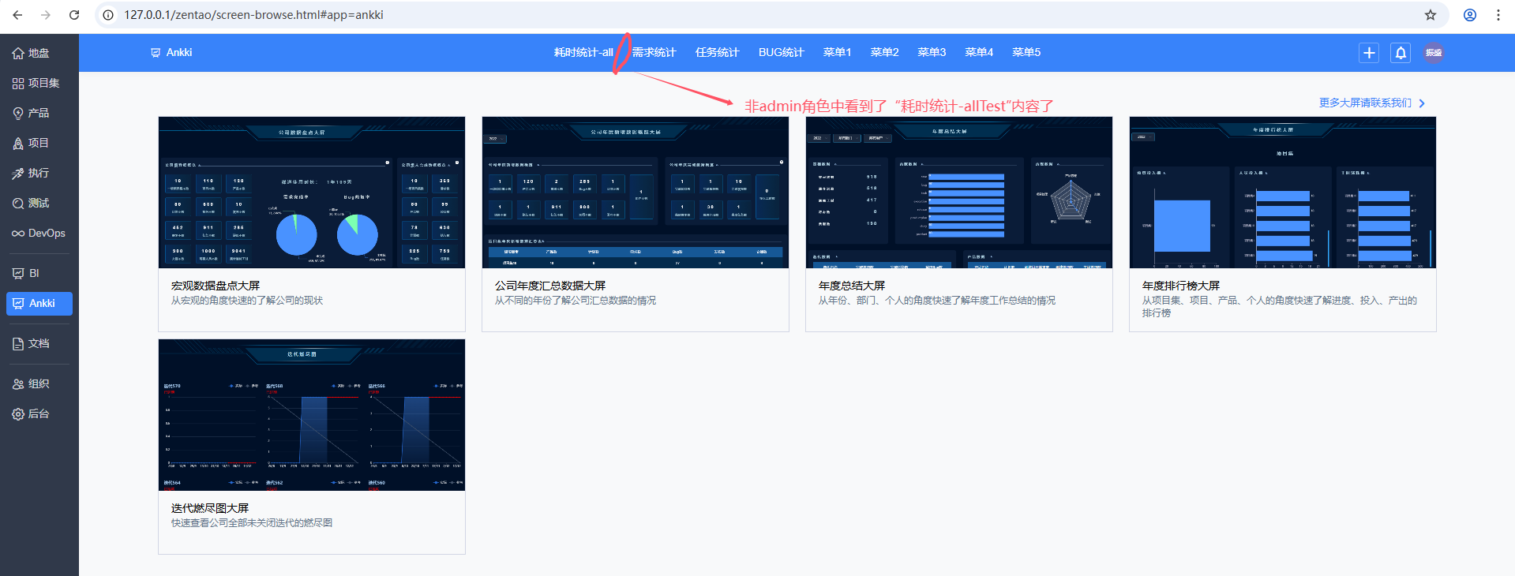Image resolution: width=1515 pixels, height=576 pixels.
Task: Open the 菜单5 tab
Action: coord(1026,52)
